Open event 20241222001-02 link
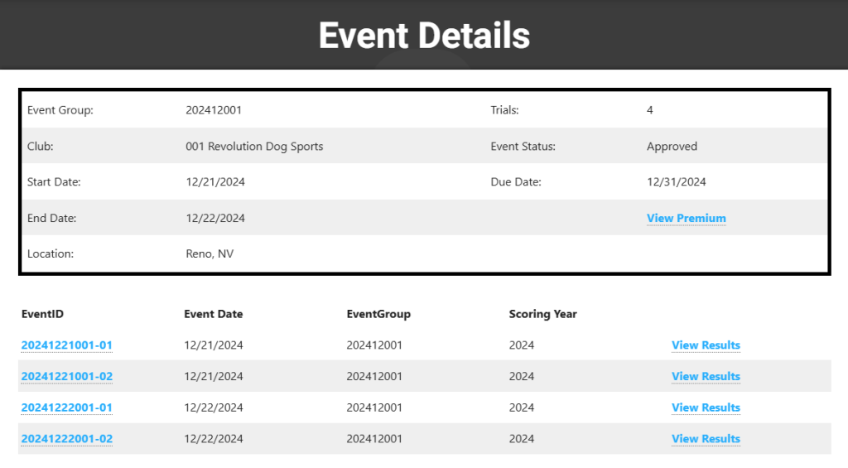The image size is (848, 468). click(66, 439)
